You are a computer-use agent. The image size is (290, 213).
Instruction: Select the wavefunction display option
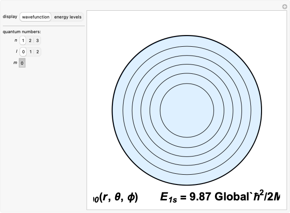pos(35,17)
